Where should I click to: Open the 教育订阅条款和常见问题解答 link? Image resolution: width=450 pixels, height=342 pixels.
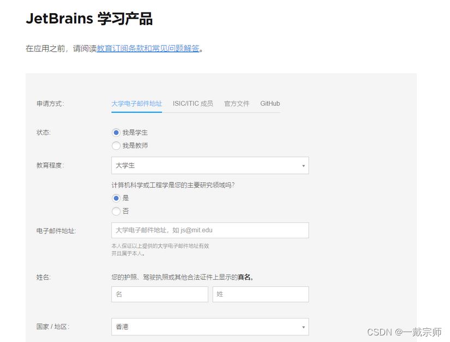click(x=148, y=49)
